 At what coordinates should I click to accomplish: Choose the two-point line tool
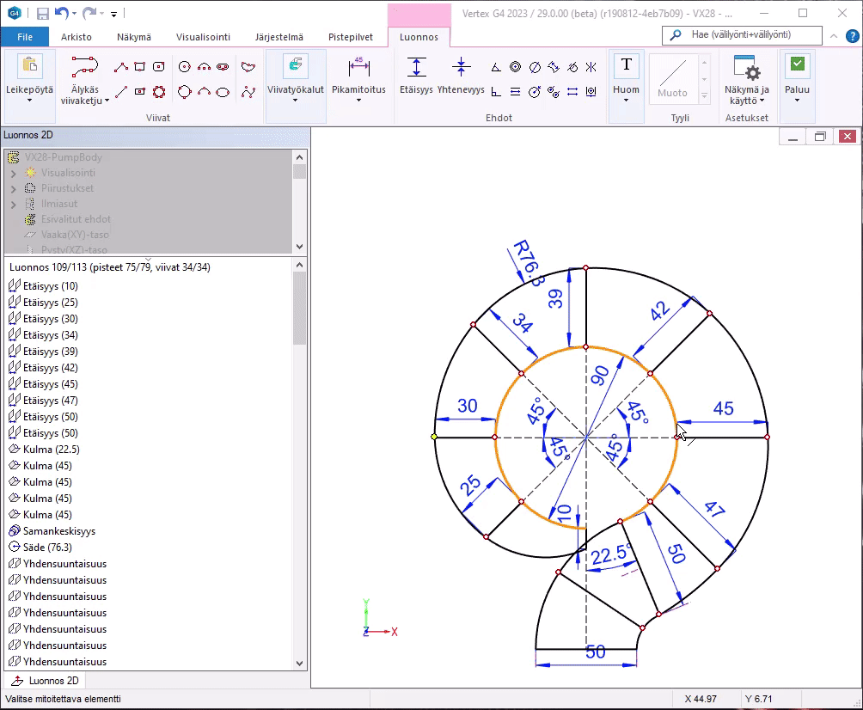coord(121,92)
